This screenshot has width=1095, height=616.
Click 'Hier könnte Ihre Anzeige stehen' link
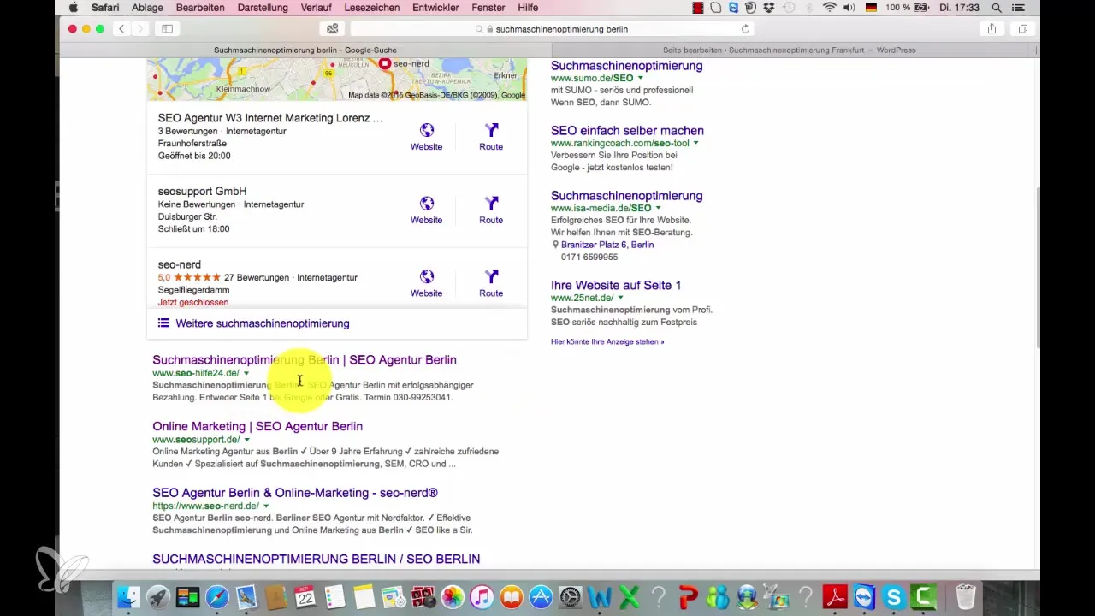[607, 341]
